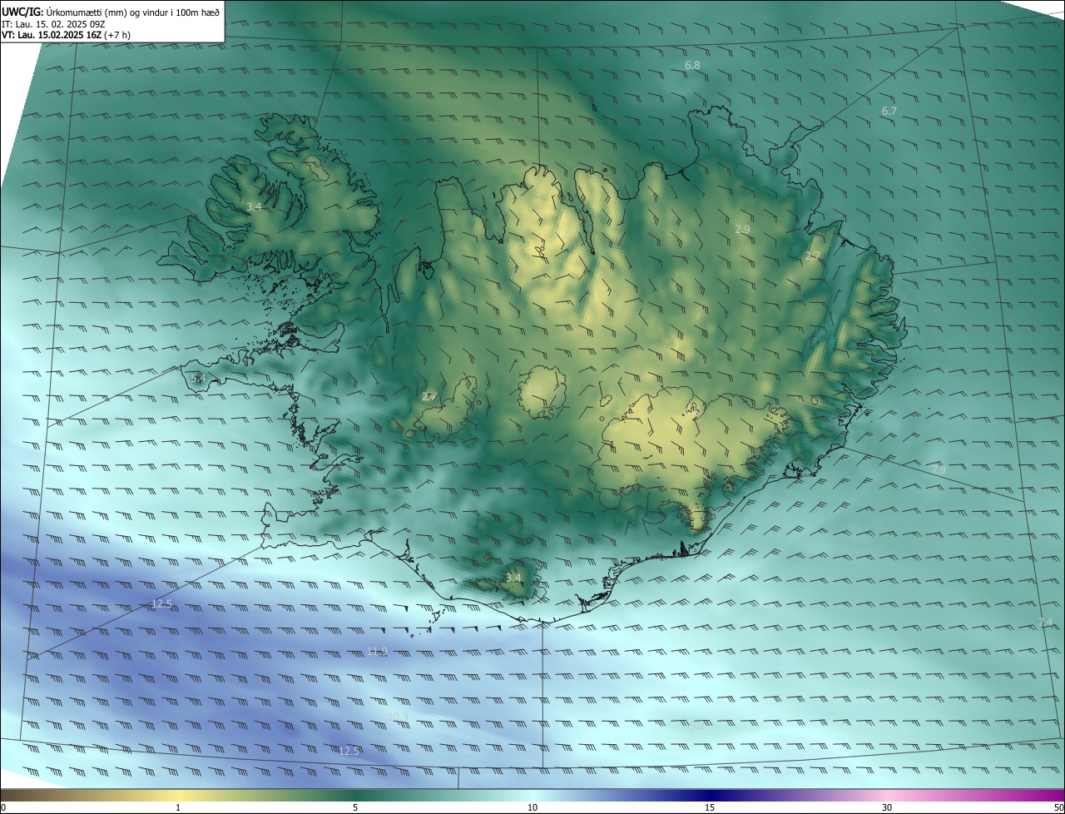Click the color scale tick label 5
This screenshot has height=814, width=1065.
(x=355, y=807)
